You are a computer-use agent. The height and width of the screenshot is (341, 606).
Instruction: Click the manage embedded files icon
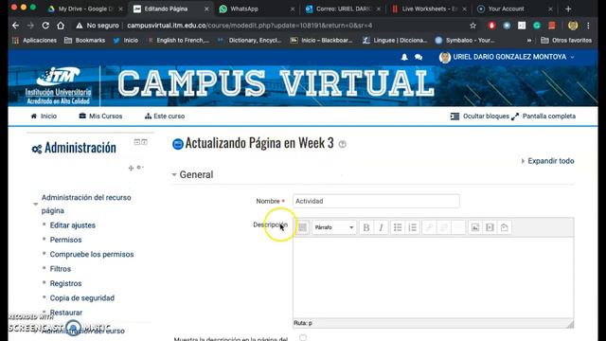pyautogui.click(x=505, y=227)
